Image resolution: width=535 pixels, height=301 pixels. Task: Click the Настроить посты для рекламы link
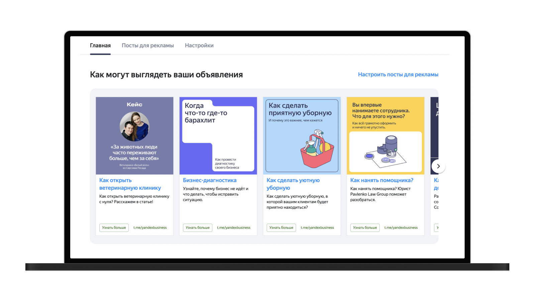coord(398,75)
